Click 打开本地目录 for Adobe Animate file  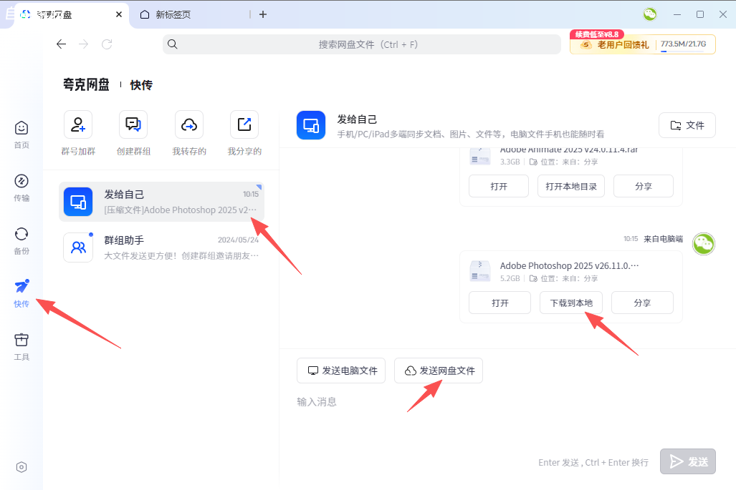pos(571,186)
